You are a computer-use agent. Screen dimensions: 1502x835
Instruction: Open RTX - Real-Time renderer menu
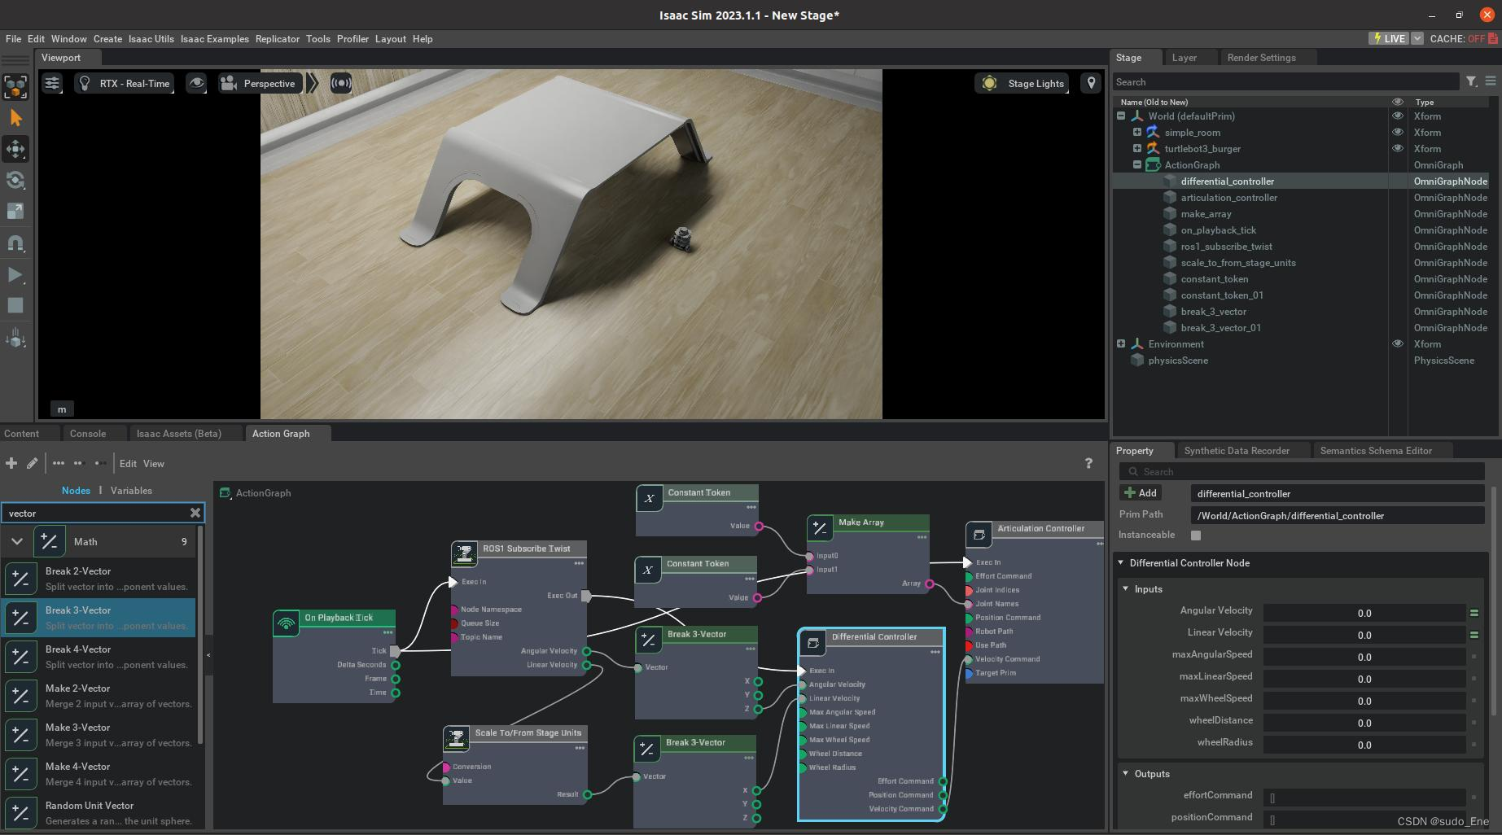coord(125,83)
